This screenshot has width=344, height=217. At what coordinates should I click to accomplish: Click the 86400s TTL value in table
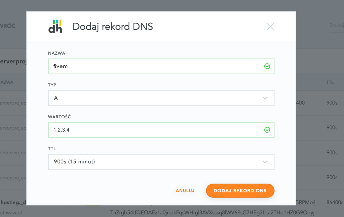[335, 202]
